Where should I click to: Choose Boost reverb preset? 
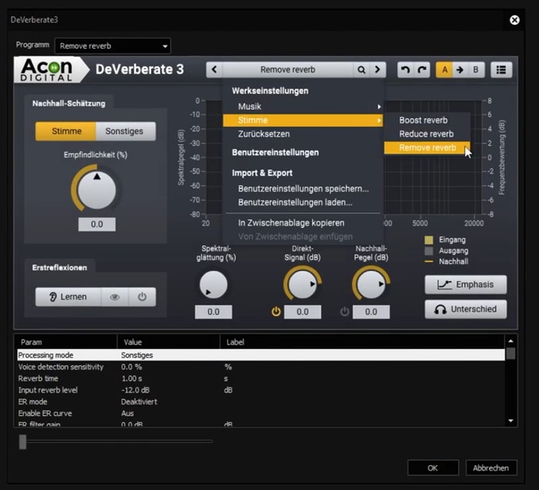pyautogui.click(x=427, y=120)
